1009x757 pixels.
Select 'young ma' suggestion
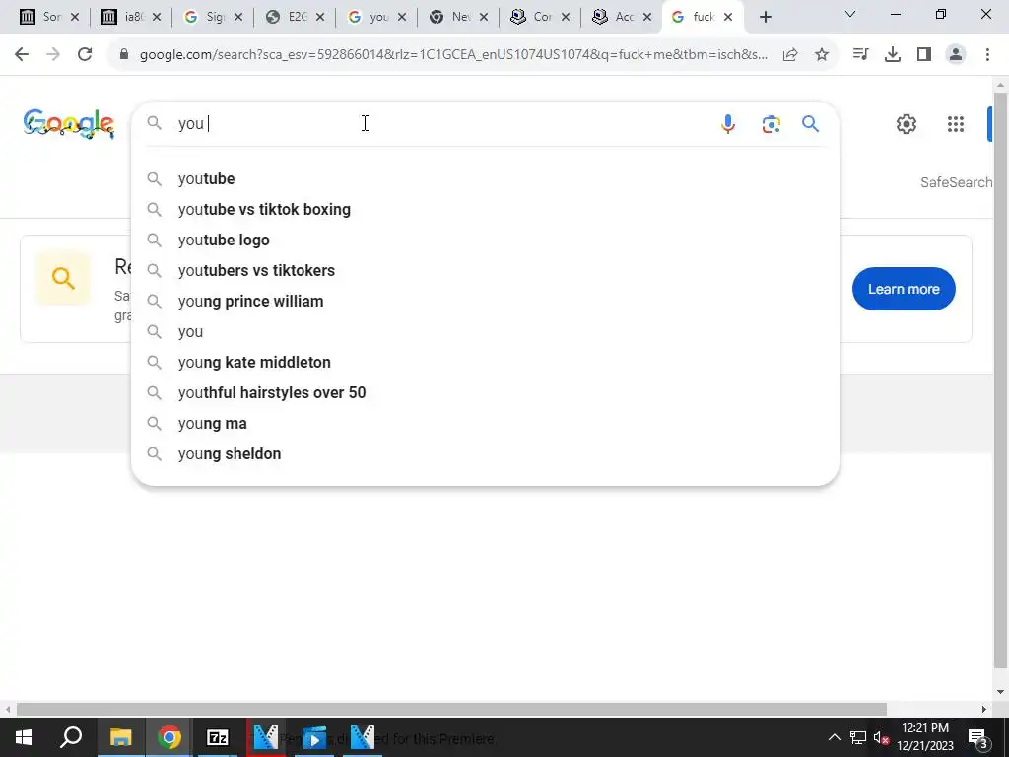pos(485,424)
